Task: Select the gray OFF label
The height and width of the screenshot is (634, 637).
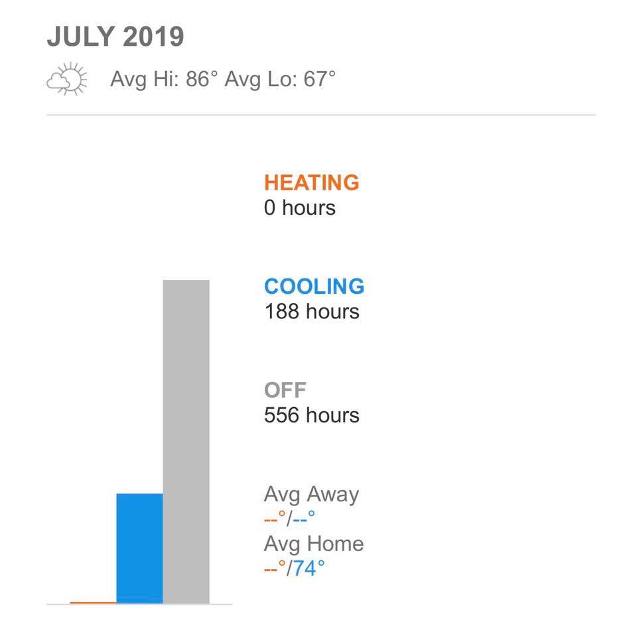Action: 285,390
